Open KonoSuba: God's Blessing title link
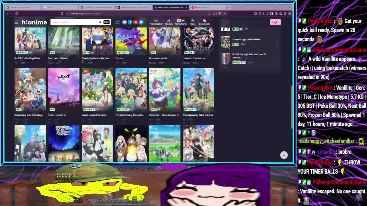This screenshot has width=367, height=206. [28, 115]
